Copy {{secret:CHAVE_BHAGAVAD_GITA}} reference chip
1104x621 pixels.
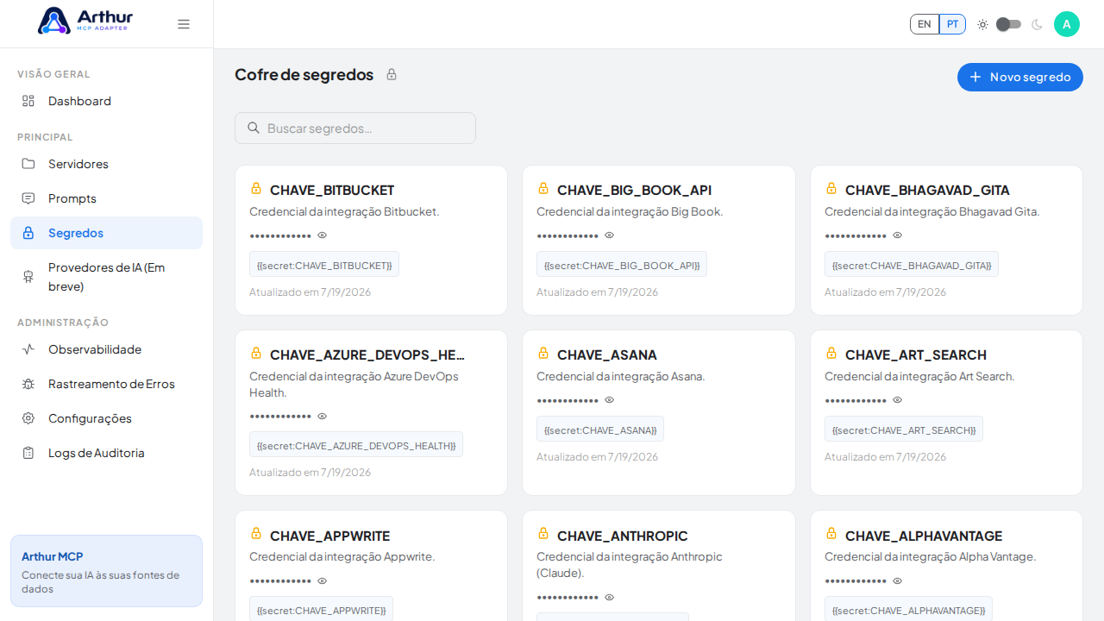(x=912, y=265)
